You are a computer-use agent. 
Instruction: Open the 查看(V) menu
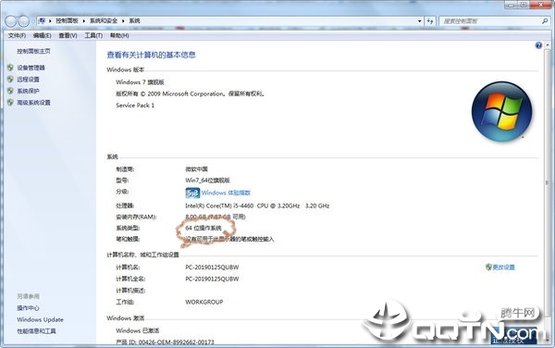[x=68, y=35]
